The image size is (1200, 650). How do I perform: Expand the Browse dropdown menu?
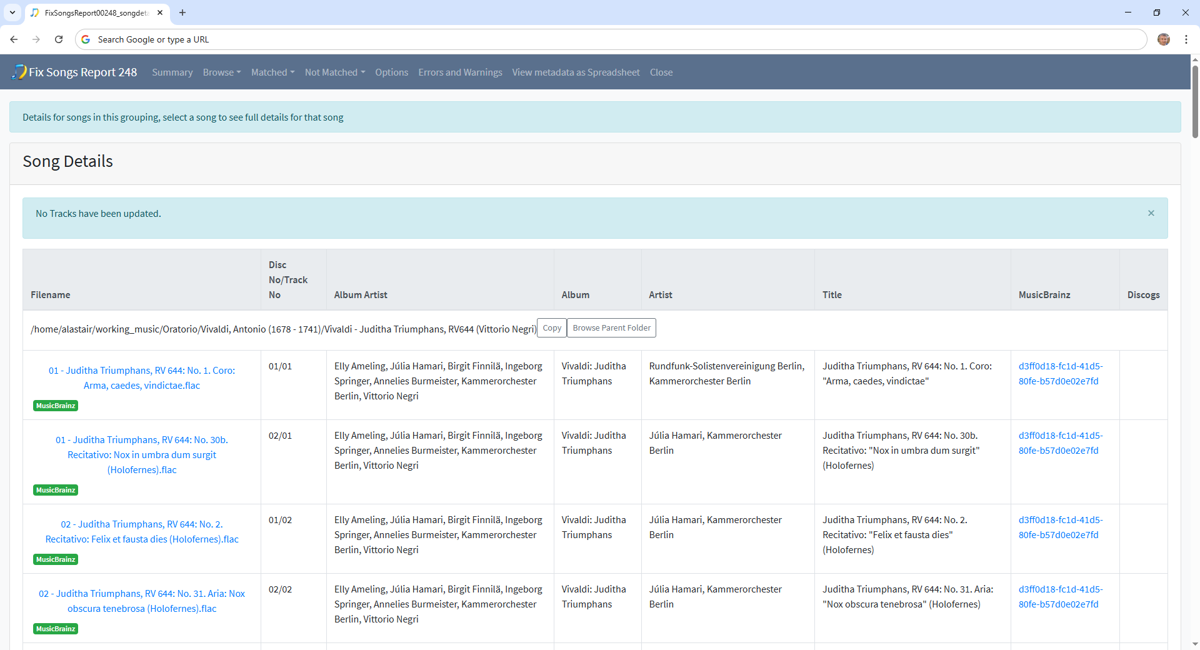coord(221,72)
